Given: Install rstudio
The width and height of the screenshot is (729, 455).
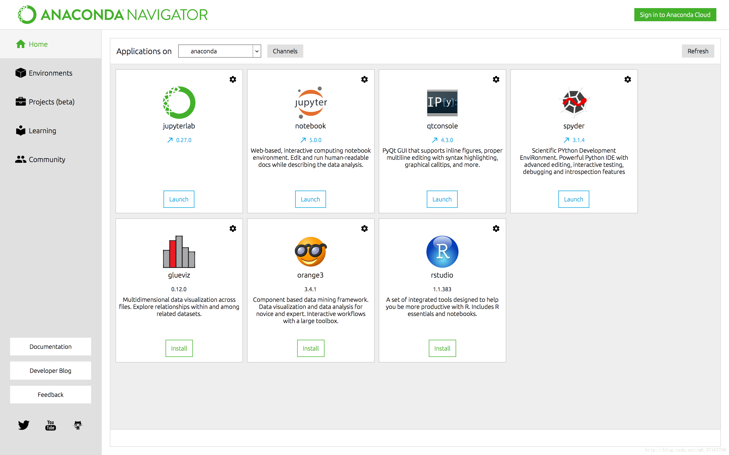Looking at the screenshot, I should pos(442,348).
